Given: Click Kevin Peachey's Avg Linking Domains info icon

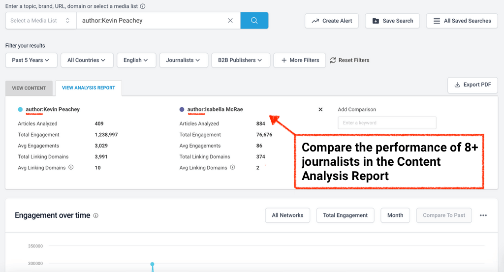Looking at the screenshot, I should coord(71,168).
